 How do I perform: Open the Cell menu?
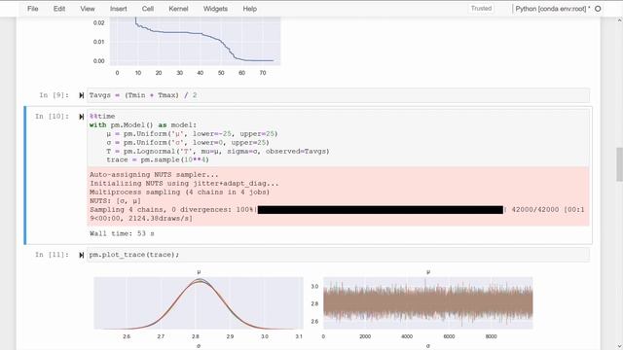click(148, 9)
